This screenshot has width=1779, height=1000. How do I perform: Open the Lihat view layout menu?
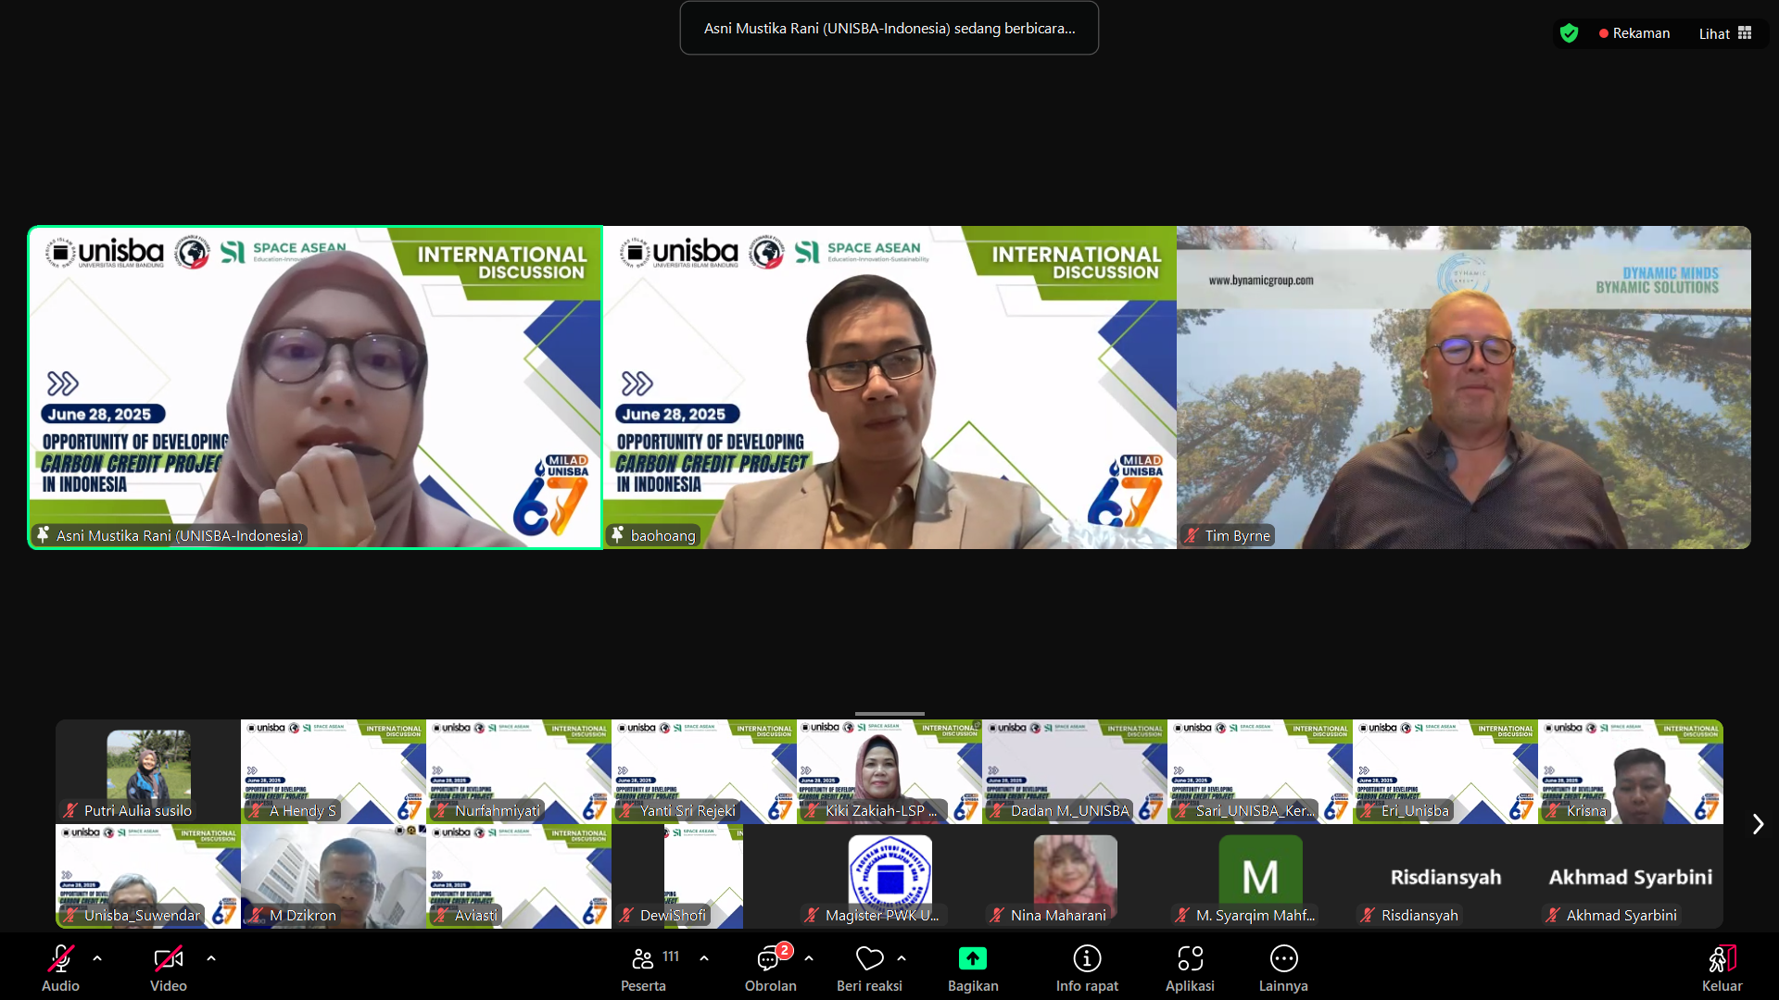point(1724,33)
